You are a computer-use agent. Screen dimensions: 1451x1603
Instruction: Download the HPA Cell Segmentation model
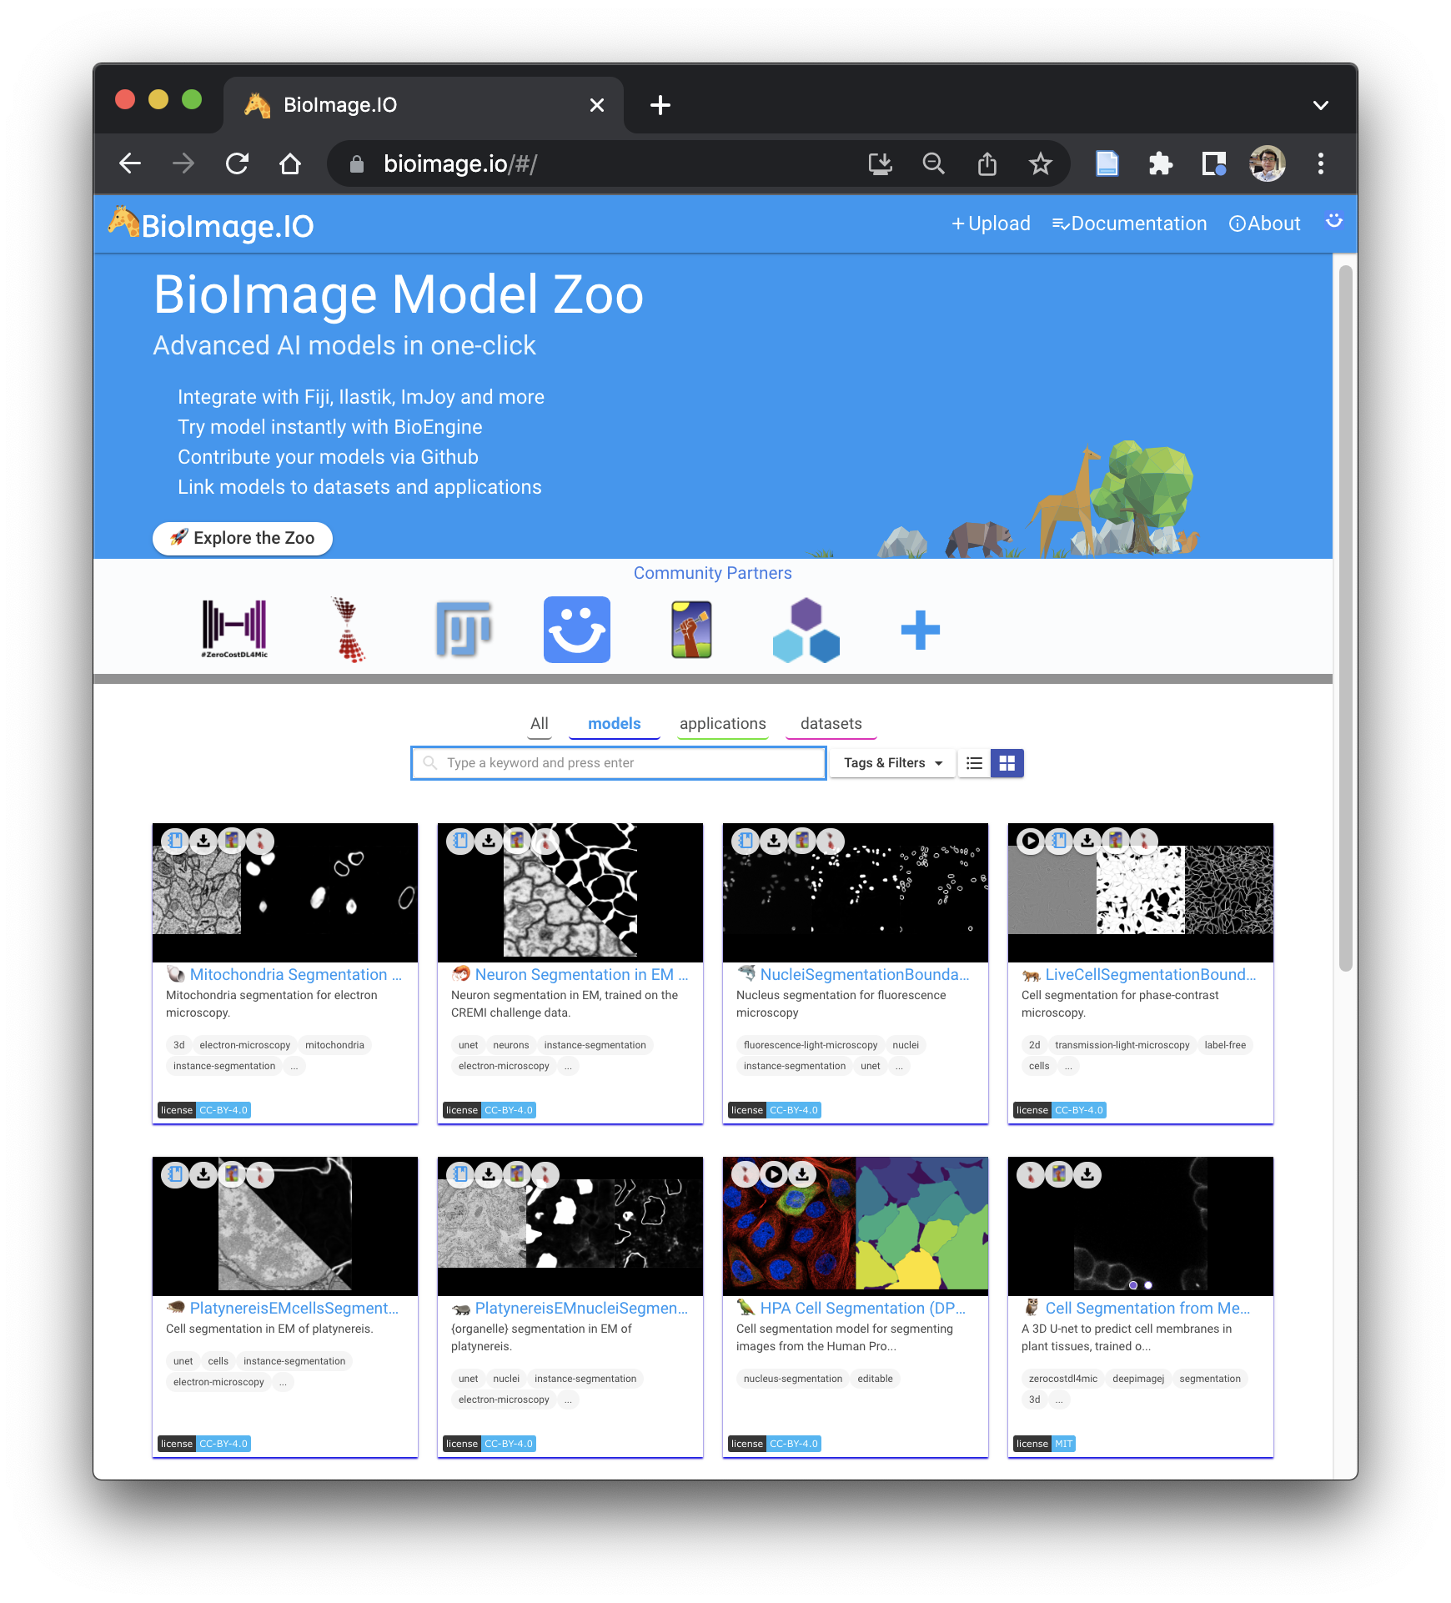click(802, 1174)
